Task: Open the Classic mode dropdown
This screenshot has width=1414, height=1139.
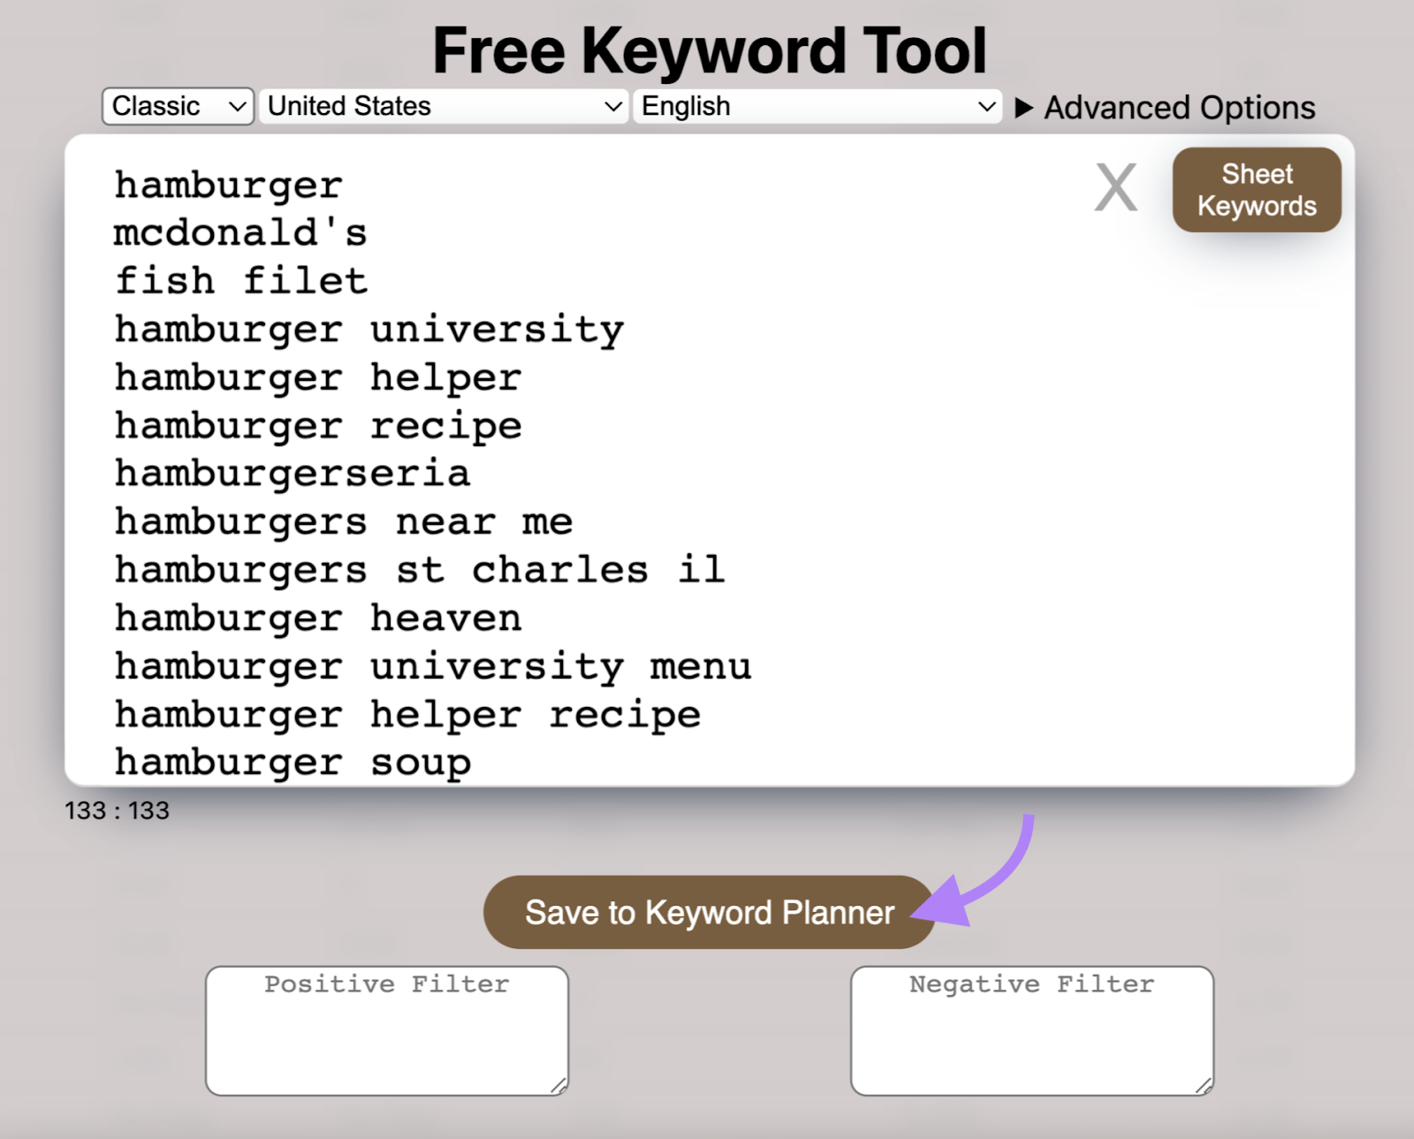Action: coord(177,106)
